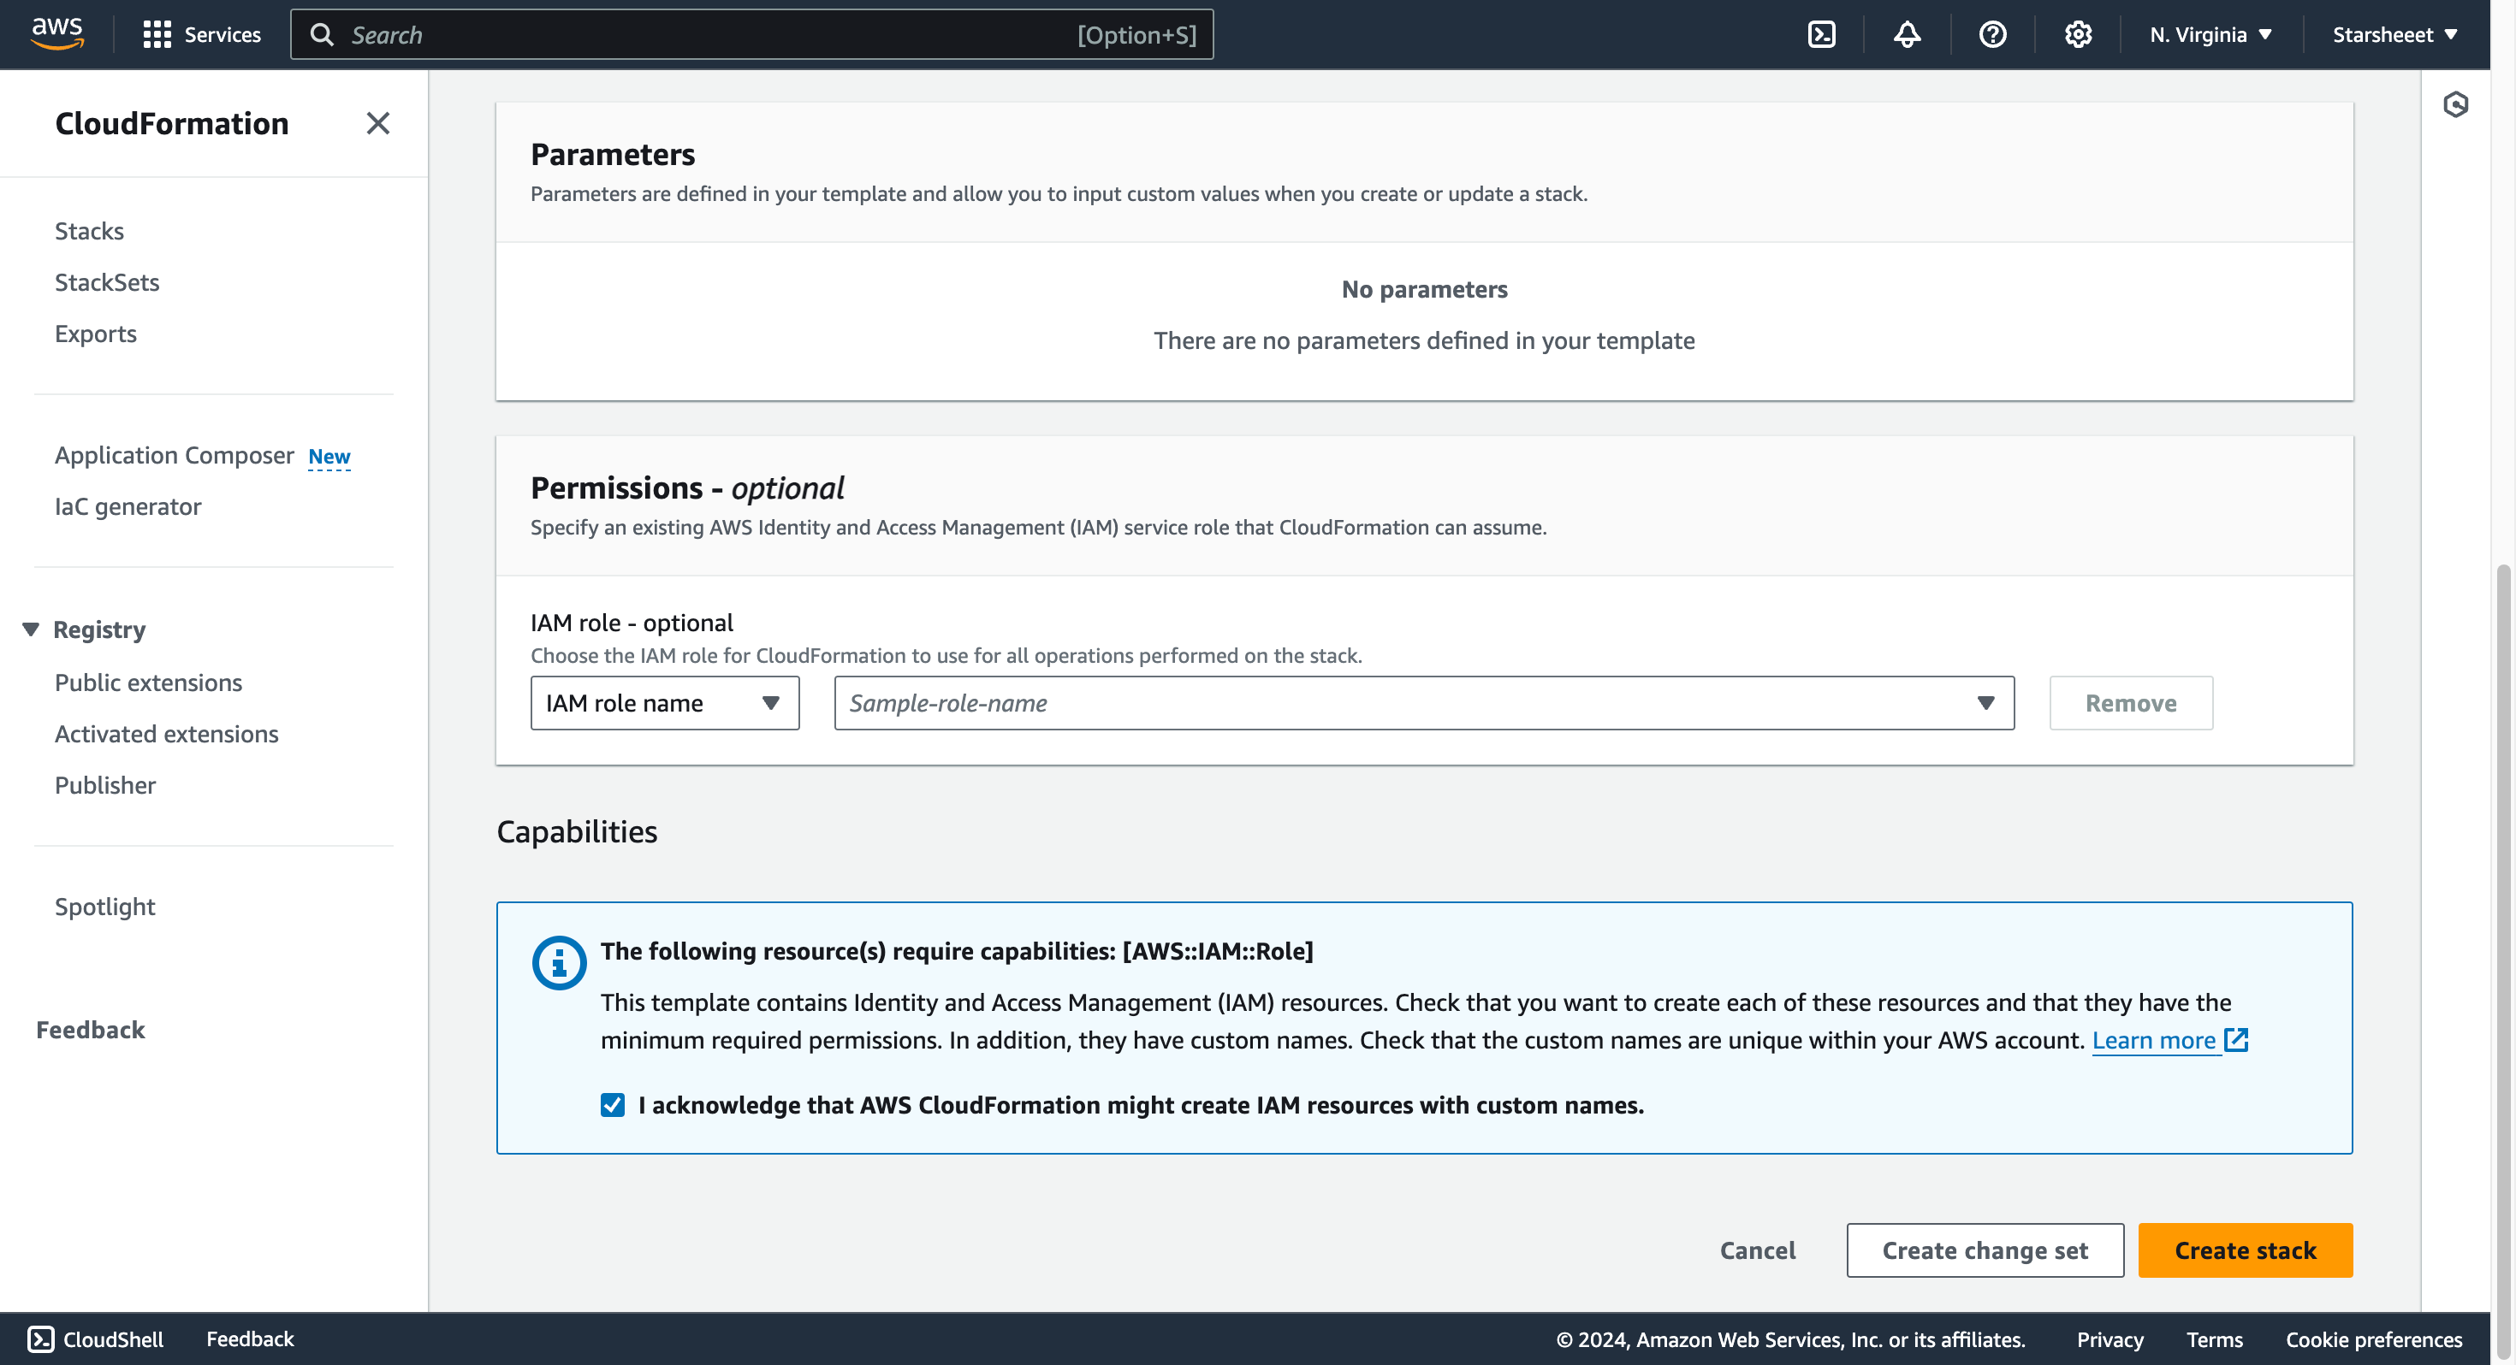
Task: Open IaC generator in the sidebar
Action: tap(128, 507)
